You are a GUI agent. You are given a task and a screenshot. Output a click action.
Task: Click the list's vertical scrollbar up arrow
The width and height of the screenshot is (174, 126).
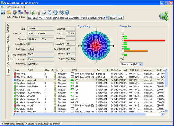point(166,70)
